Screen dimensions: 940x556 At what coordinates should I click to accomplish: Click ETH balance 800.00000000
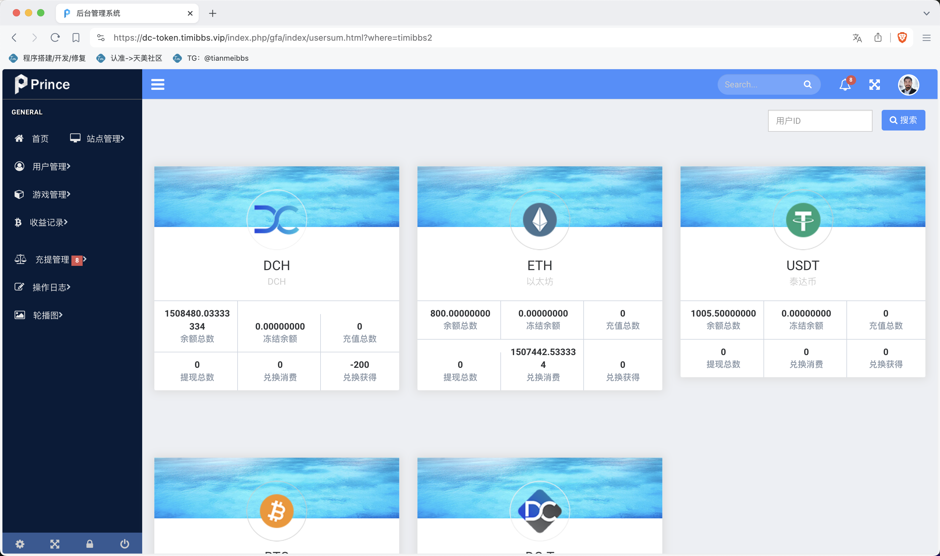460,313
